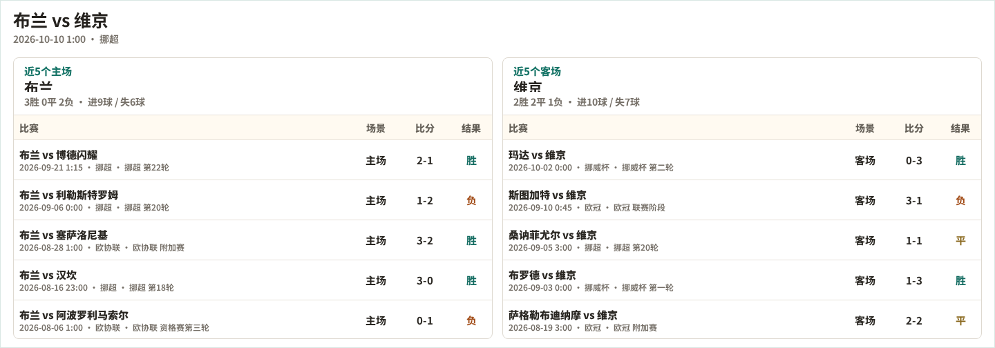Click 主场 cell in 汉坎 row
The width and height of the screenshot is (995, 348).
pos(376,280)
